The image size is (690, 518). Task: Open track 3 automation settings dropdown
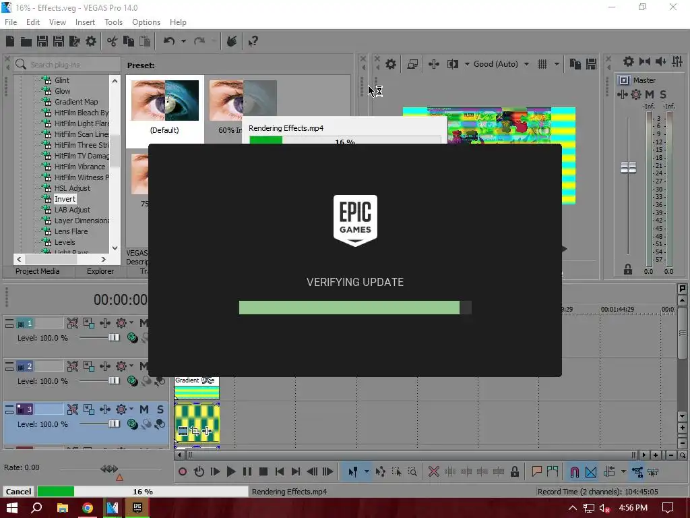(131, 409)
